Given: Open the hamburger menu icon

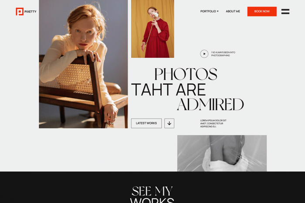Looking at the screenshot, I should click(x=285, y=11).
